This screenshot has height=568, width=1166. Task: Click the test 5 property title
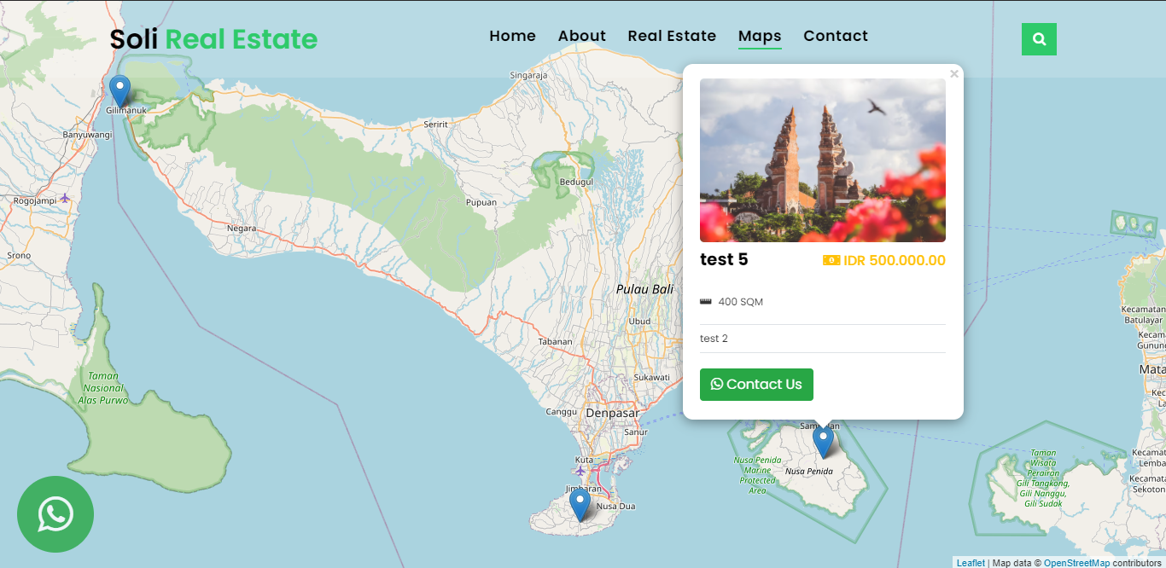pyautogui.click(x=724, y=259)
